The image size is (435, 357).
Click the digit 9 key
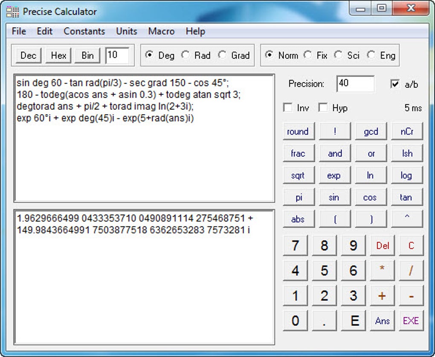pos(353,245)
